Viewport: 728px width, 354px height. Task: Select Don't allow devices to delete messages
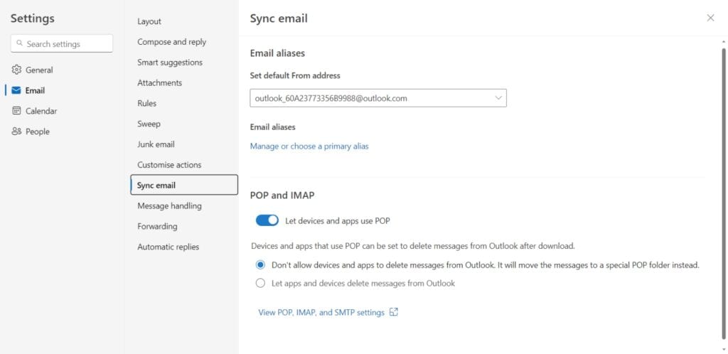[x=260, y=265]
